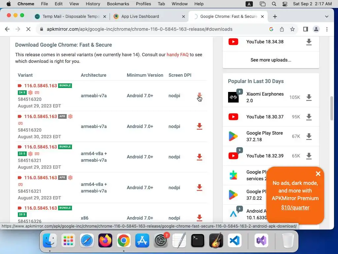Screen dimensions: 338x254
Task: Open See more uploads link
Action: point(271,60)
